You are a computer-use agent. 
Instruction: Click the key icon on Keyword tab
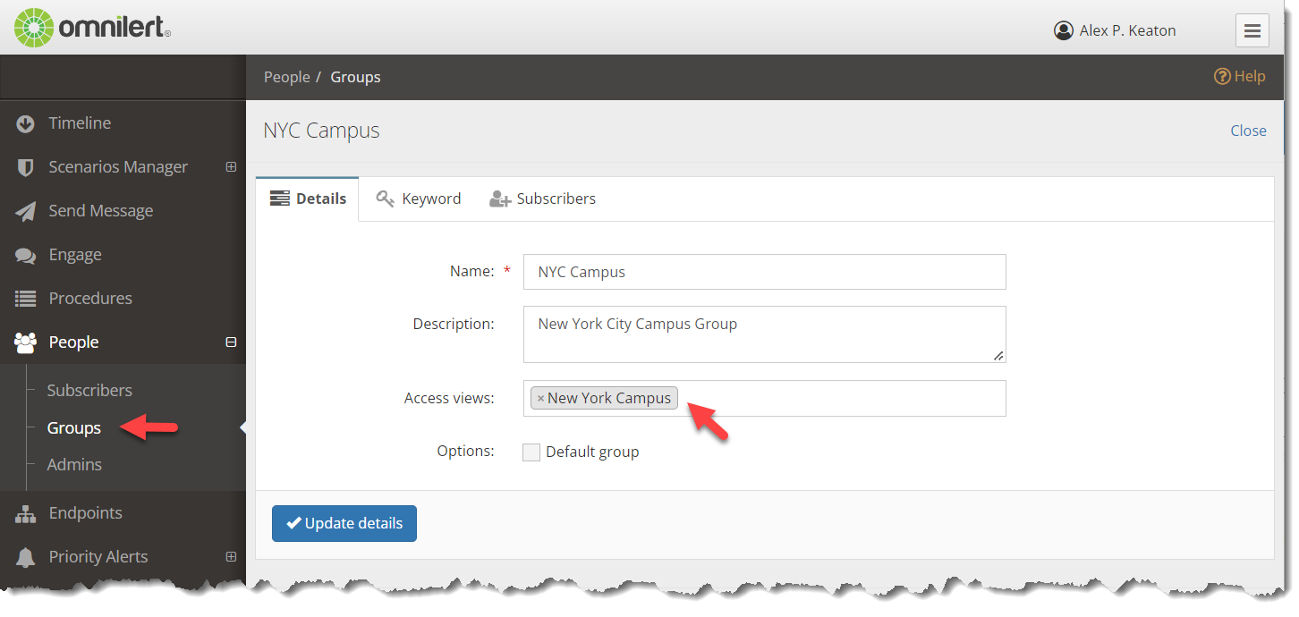(386, 199)
